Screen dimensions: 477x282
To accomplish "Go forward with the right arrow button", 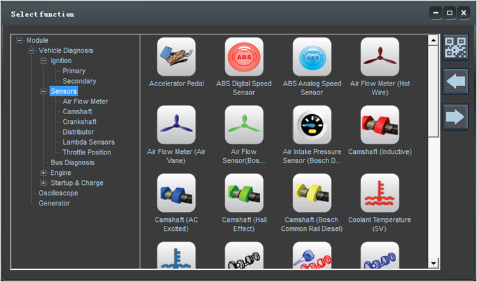I will click(x=455, y=117).
